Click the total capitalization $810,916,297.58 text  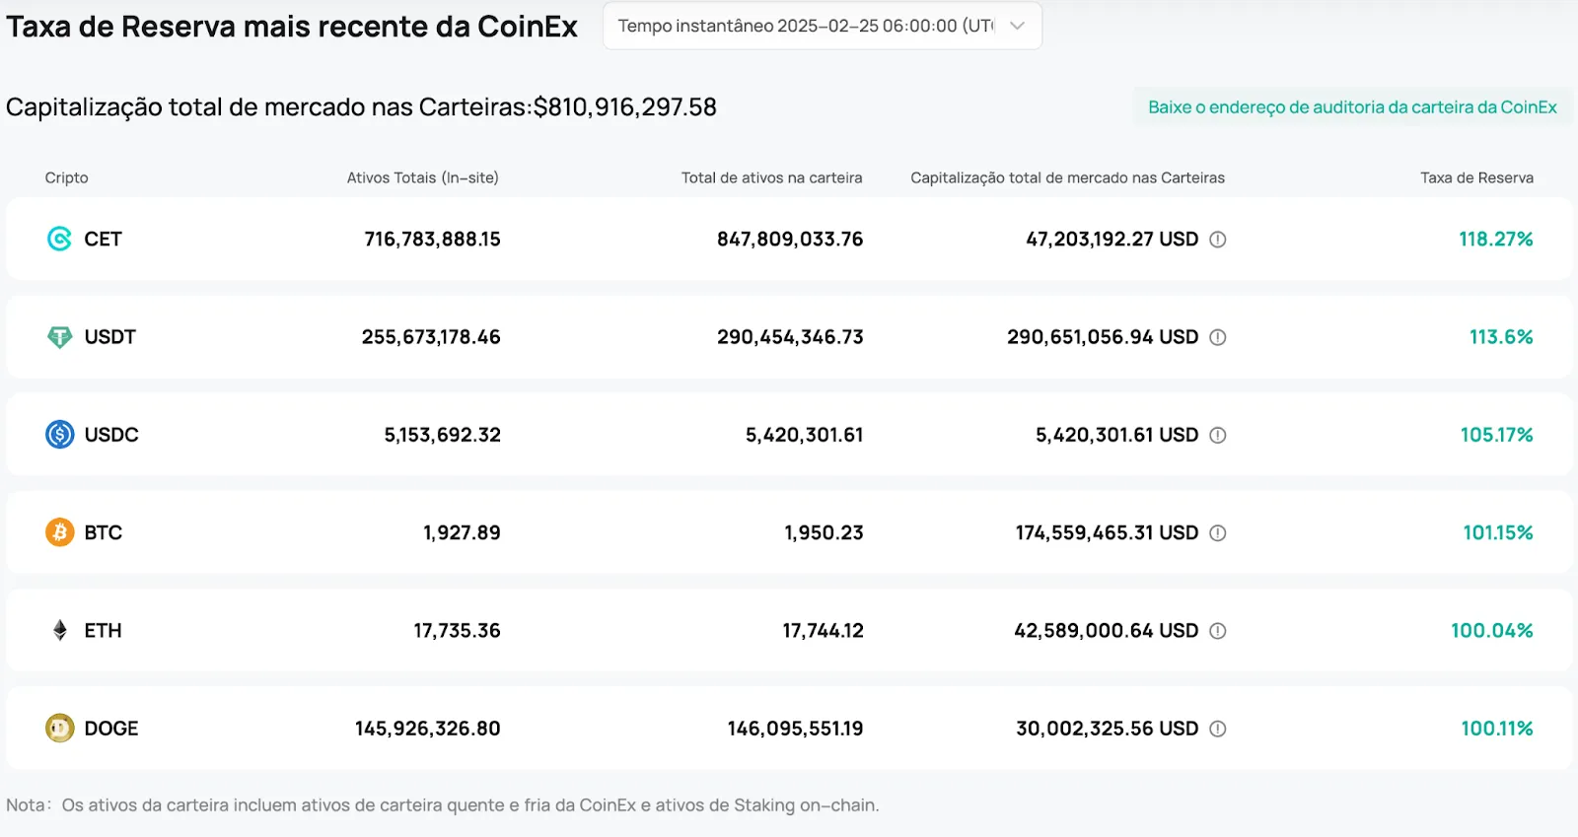(x=625, y=106)
